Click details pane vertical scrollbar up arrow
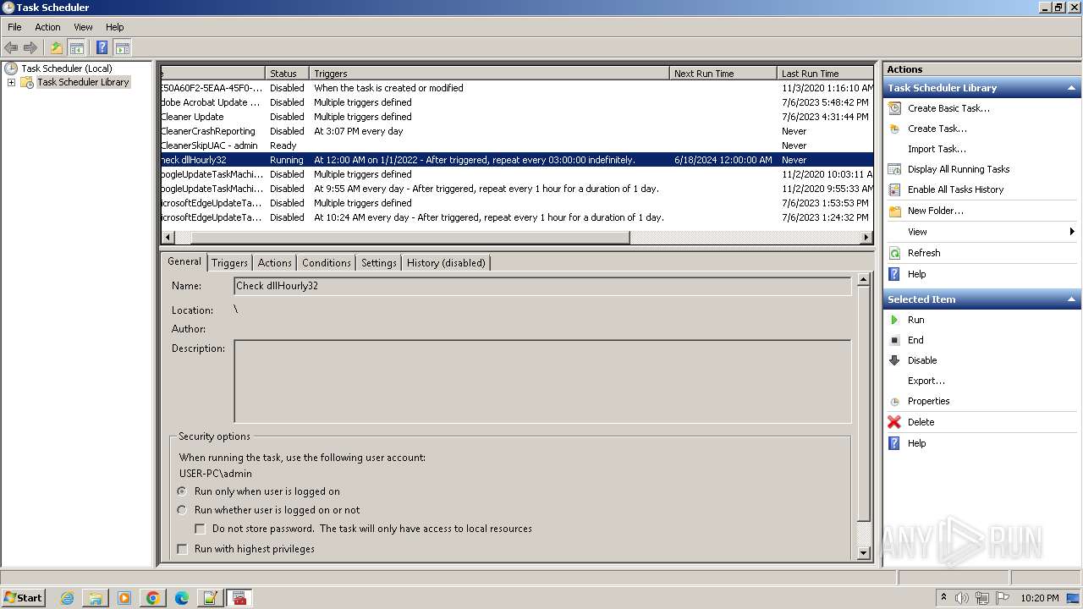Screen dimensions: 1083x609 (x=864, y=279)
